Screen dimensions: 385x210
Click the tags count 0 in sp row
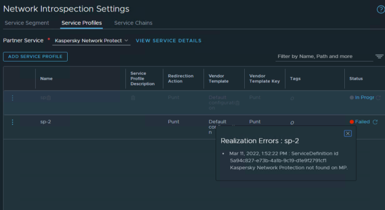[x=292, y=98]
